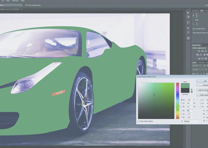Lock image pixels brush icon
The image size is (208, 148).
tap(201, 74)
